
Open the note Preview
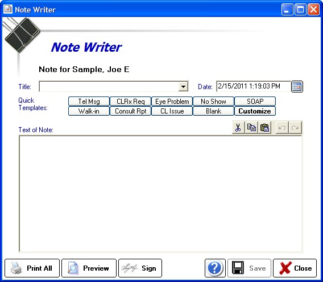[x=89, y=268]
